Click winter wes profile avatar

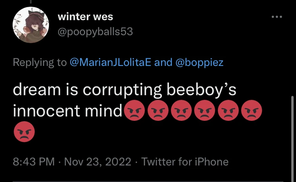[31, 25]
